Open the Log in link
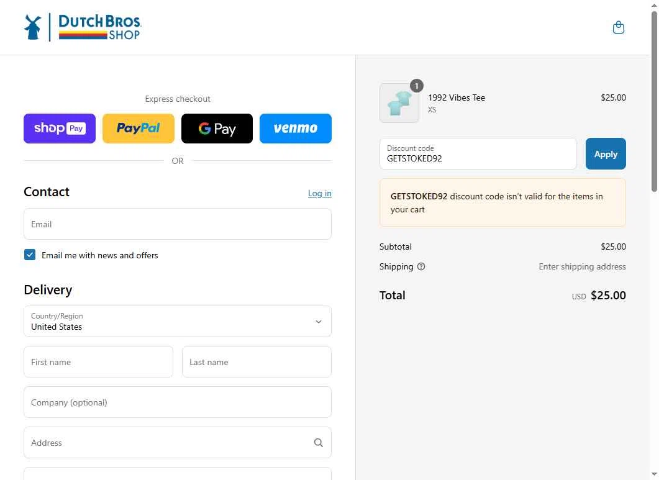Image resolution: width=659 pixels, height=480 pixels. [x=320, y=193]
